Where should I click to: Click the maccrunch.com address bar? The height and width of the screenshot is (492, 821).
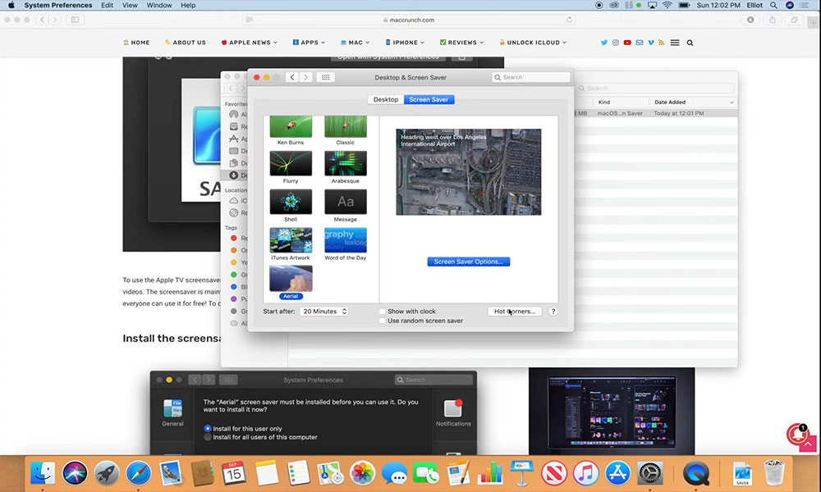(409, 20)
